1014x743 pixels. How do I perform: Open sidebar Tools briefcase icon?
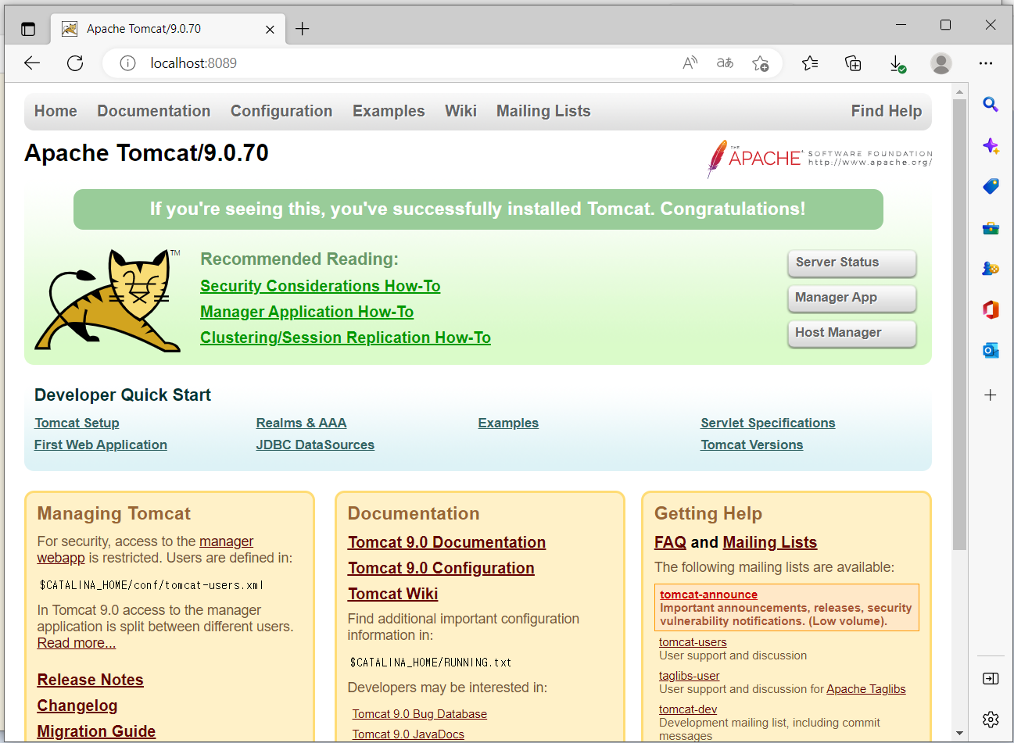pyautogui.click(x=991, y=227)
